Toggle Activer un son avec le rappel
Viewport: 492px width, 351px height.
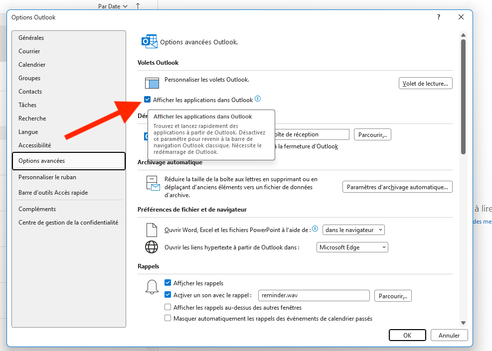coord(168,295)
